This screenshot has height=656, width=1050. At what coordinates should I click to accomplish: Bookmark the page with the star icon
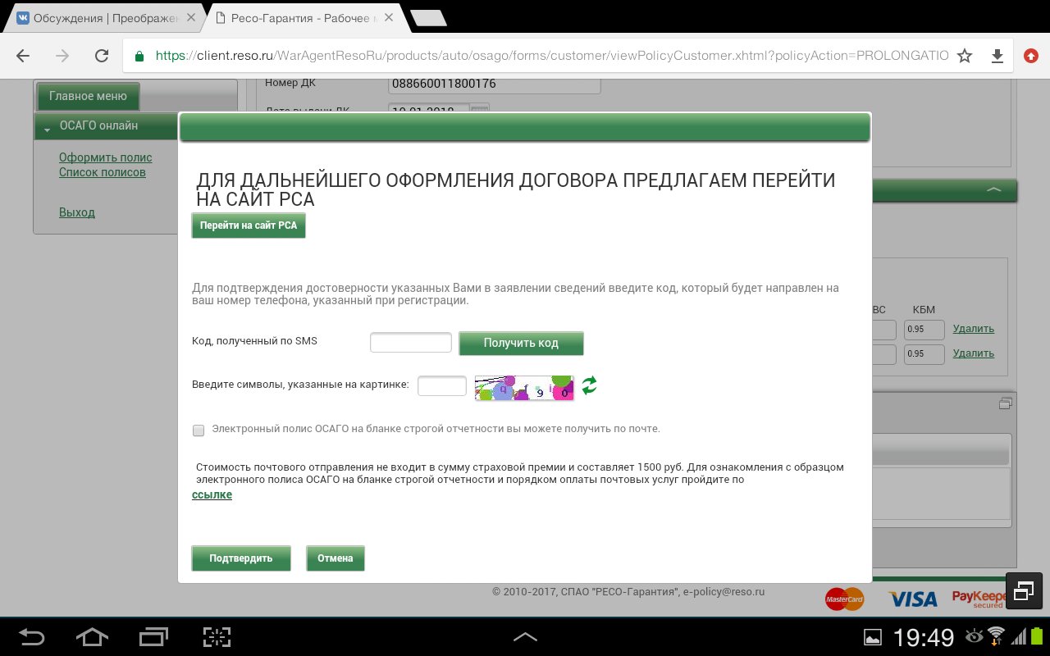tap(965, 56)
